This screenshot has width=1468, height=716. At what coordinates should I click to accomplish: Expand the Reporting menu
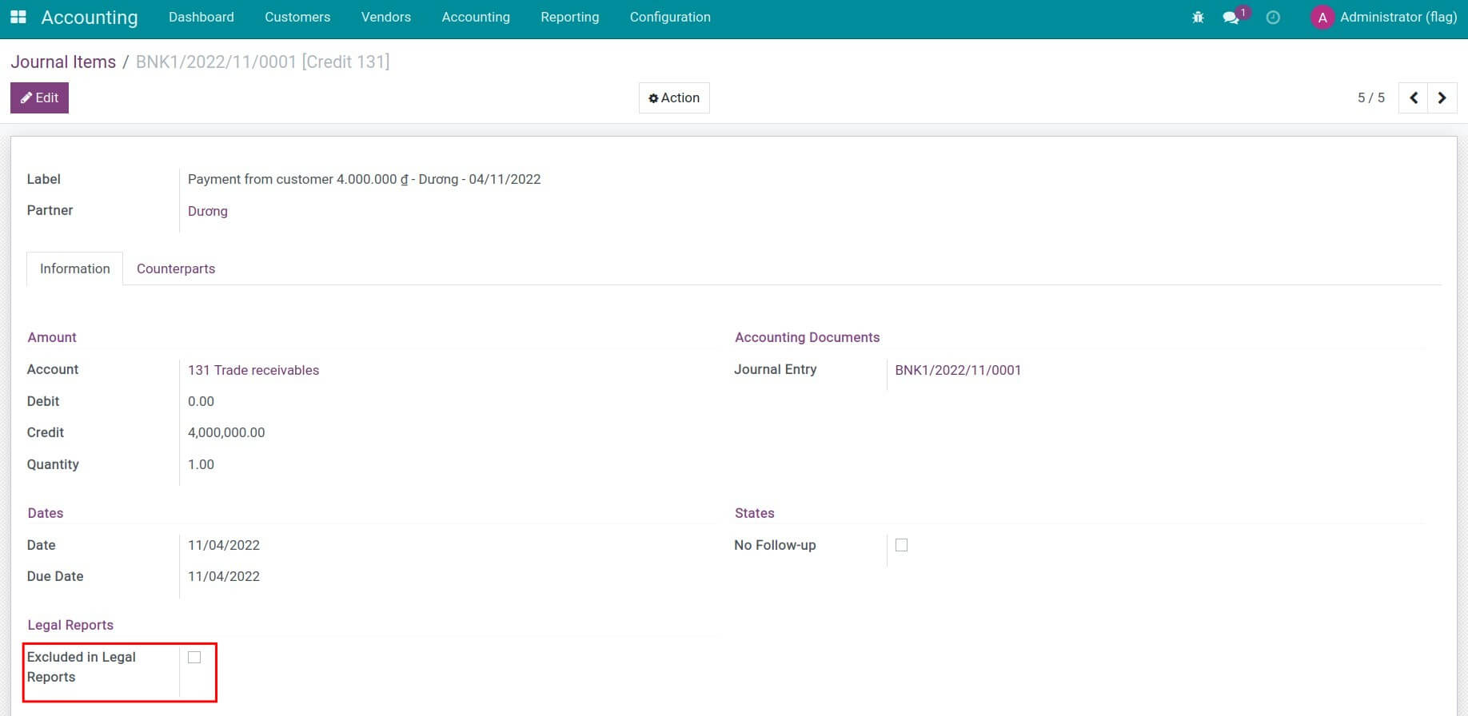tap(569, 17)
